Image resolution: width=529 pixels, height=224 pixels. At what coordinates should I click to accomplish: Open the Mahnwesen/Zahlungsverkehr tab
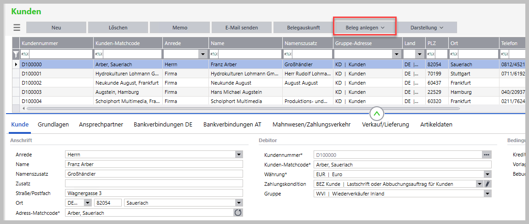[311, 125]
